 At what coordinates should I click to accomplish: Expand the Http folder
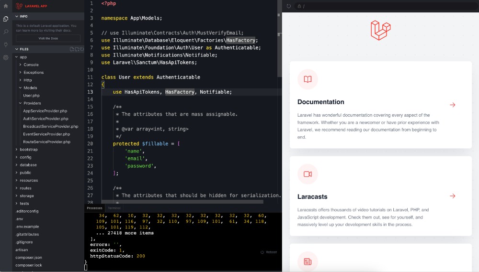click(20, 80)
